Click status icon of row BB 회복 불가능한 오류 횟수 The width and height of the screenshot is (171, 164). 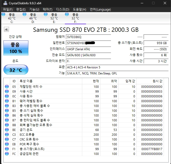(7, 125)
